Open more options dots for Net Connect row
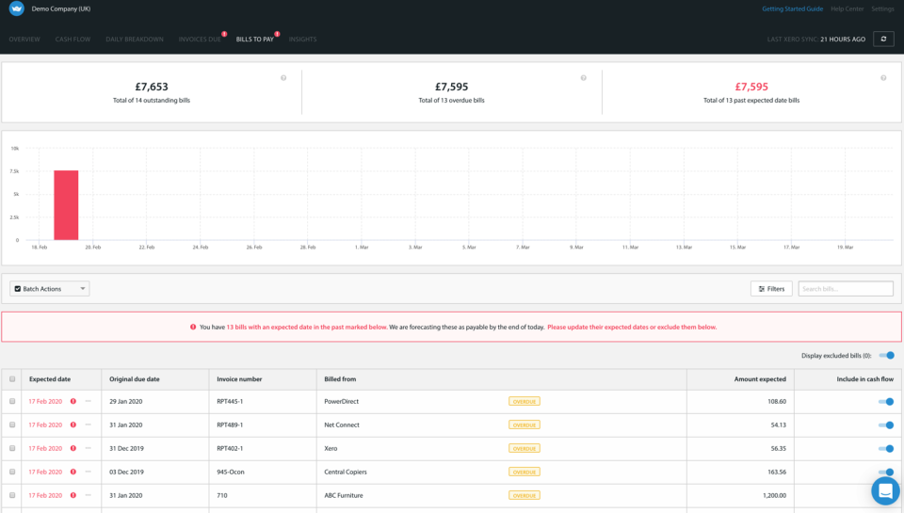The width and height of the screenshot is (904, 513). 89,425
